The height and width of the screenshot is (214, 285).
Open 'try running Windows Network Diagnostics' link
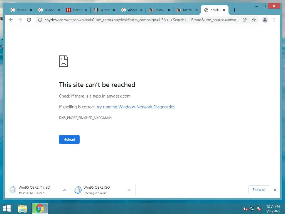click(x=136, y=107)
